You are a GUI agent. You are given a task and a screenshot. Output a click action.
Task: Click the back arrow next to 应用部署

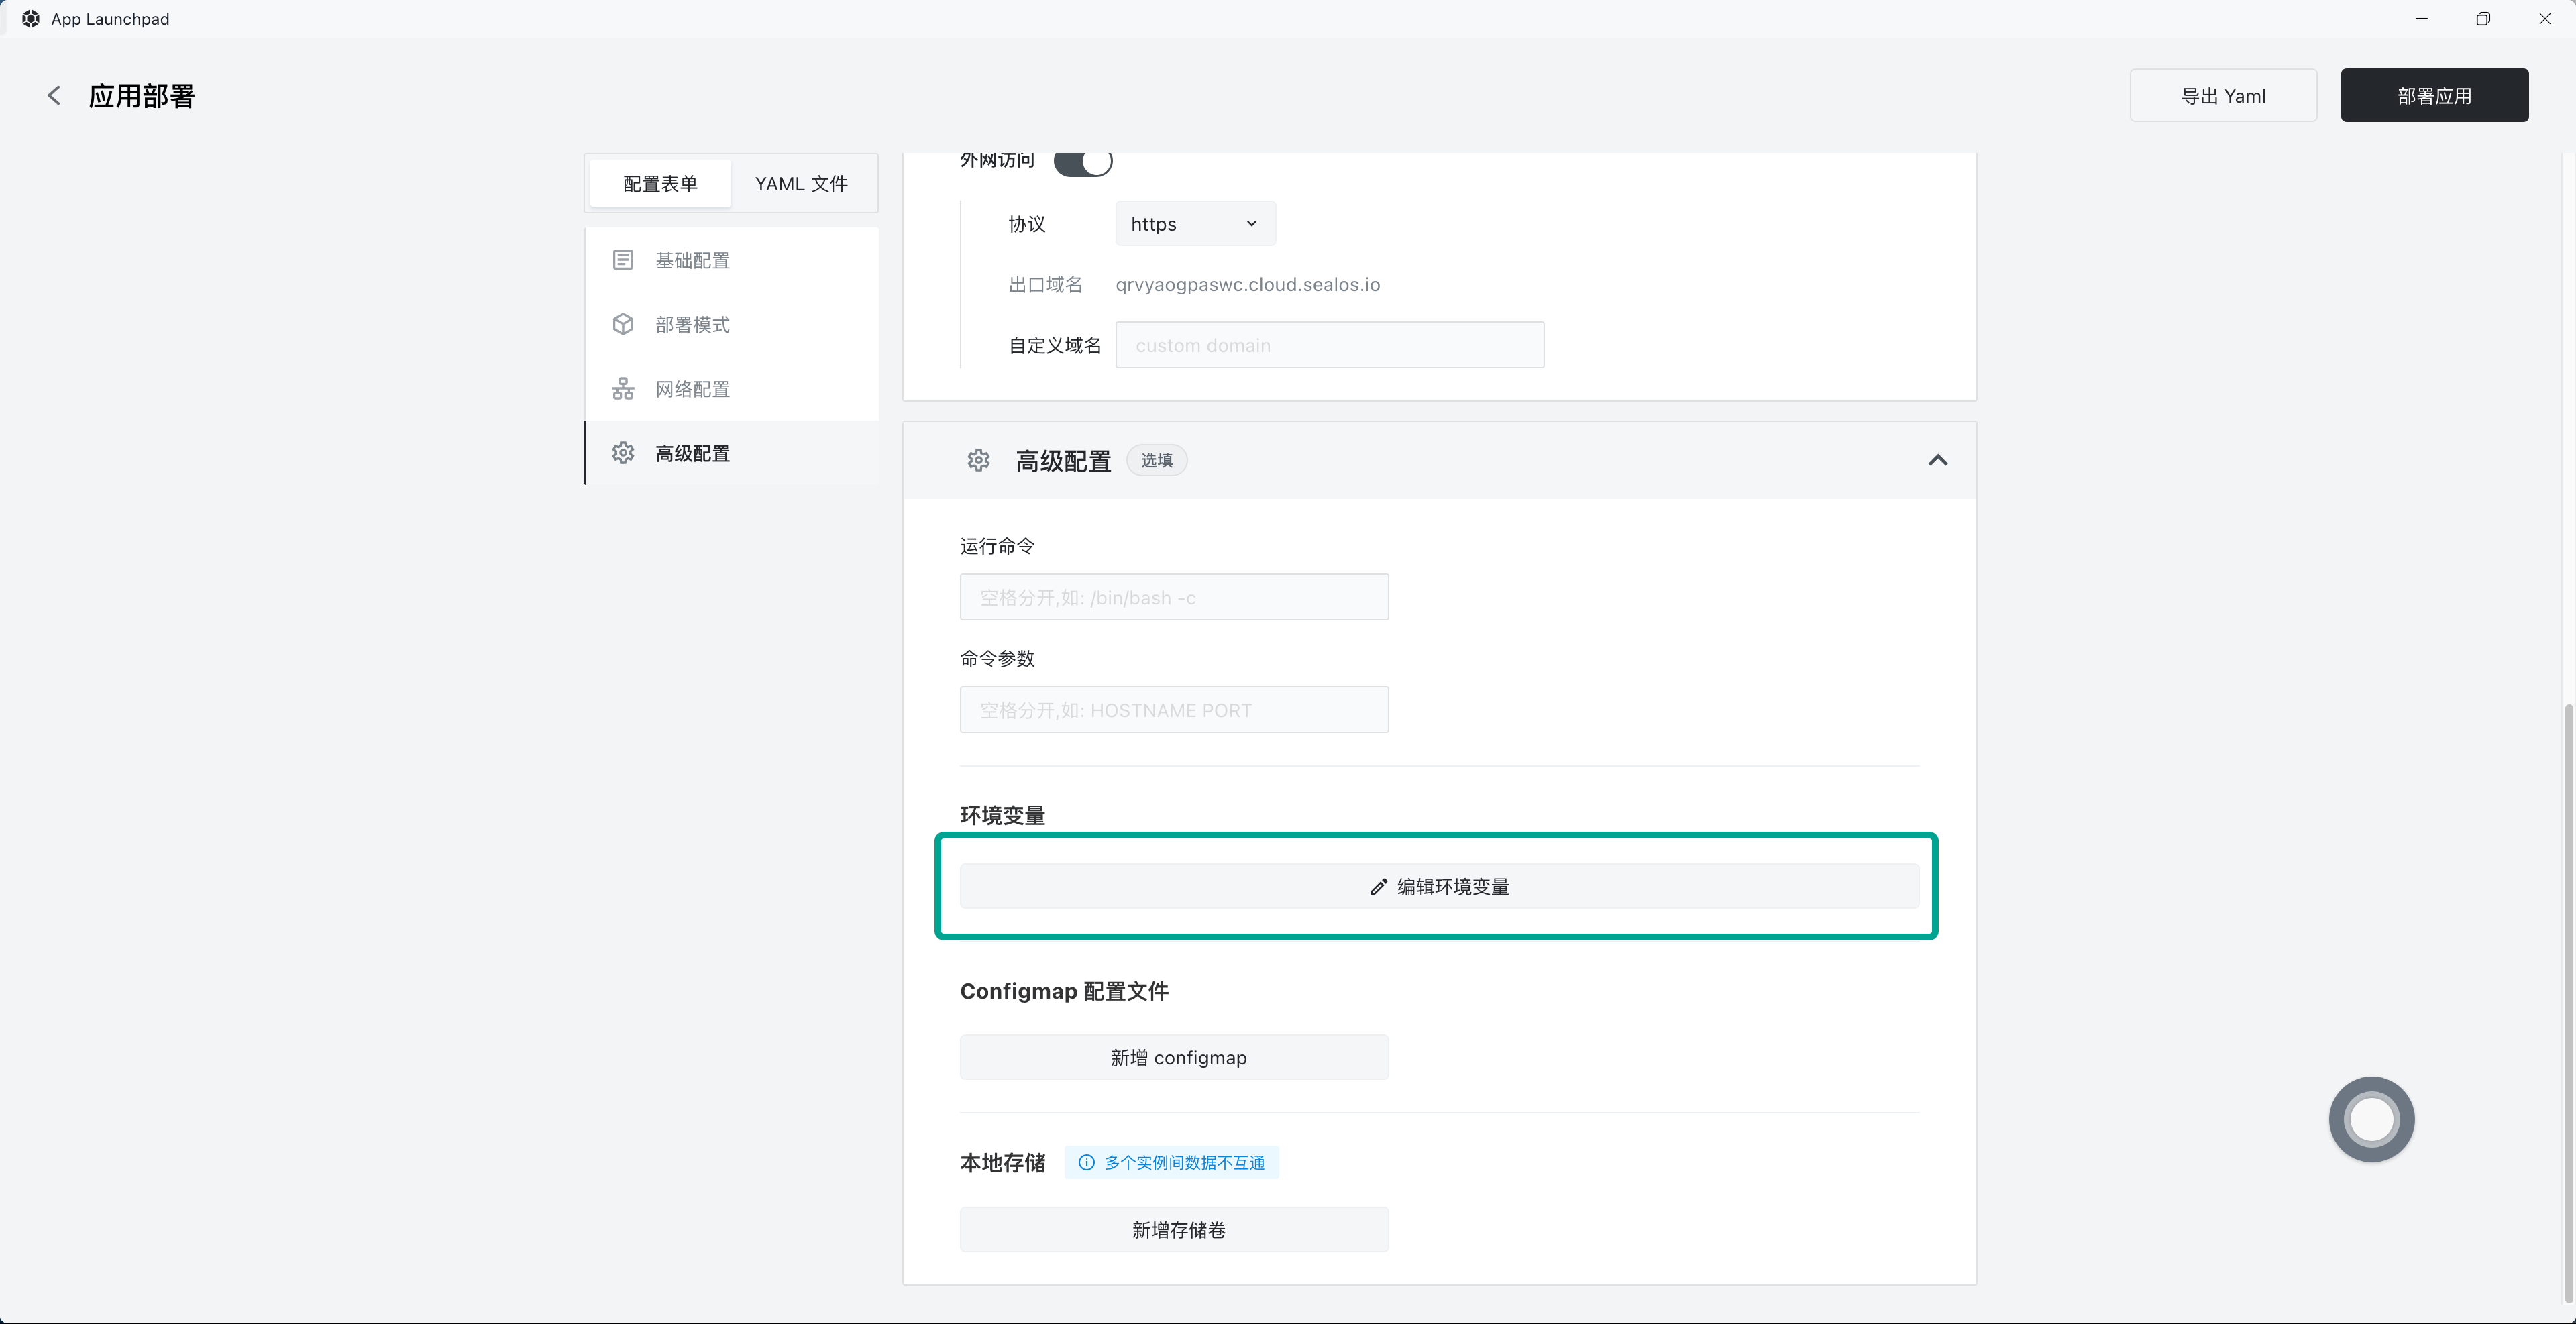54,95
